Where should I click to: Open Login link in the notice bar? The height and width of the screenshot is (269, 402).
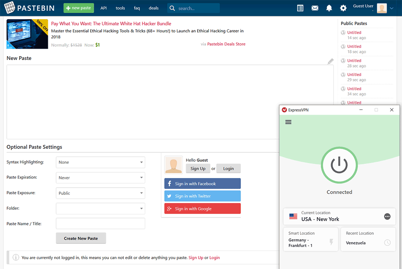click(x=215, y=258)
